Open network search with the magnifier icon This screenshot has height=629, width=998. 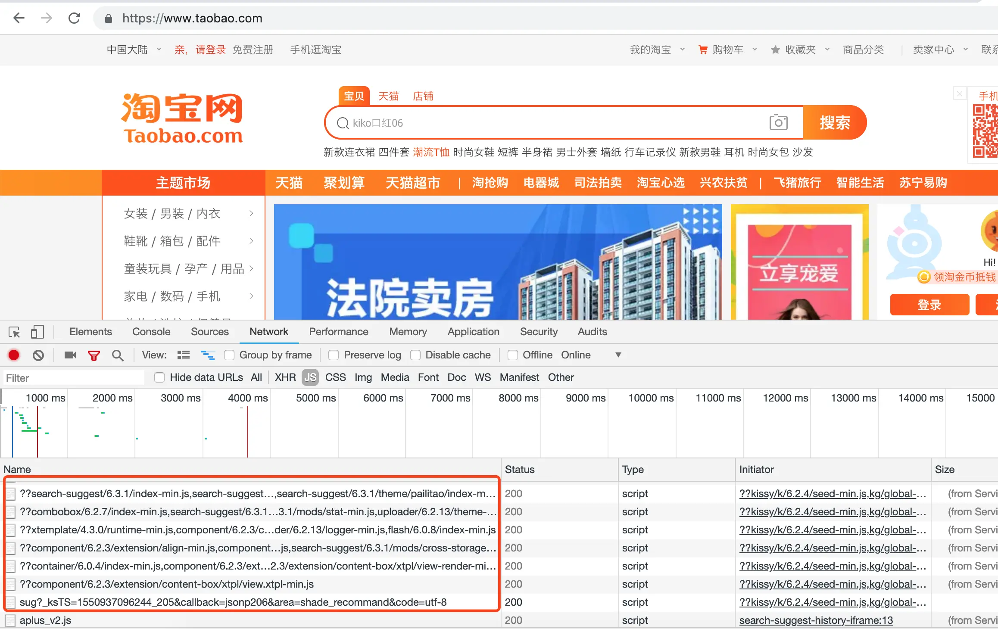pyautogui.click(x=117, y=355)
